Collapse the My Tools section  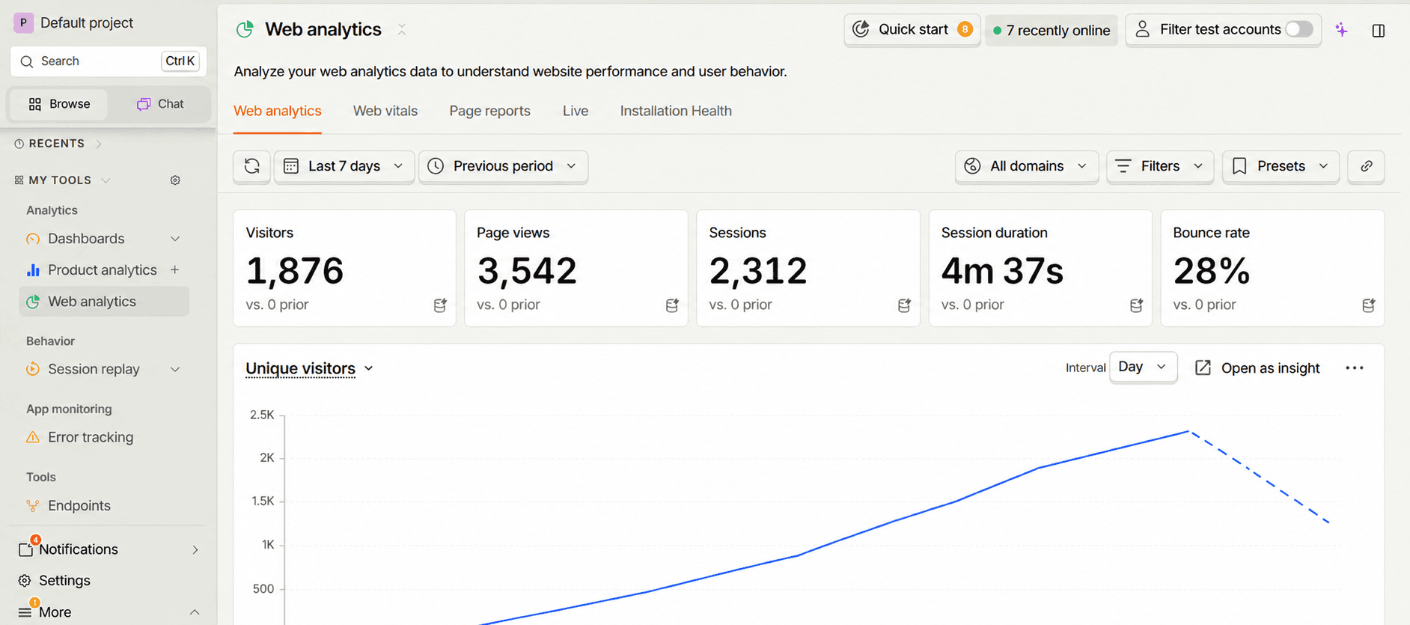click(106, 180)
